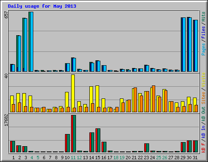Click green day 12 on the x-axis
The height and width of the screenshot is (162, 208).
79,158
